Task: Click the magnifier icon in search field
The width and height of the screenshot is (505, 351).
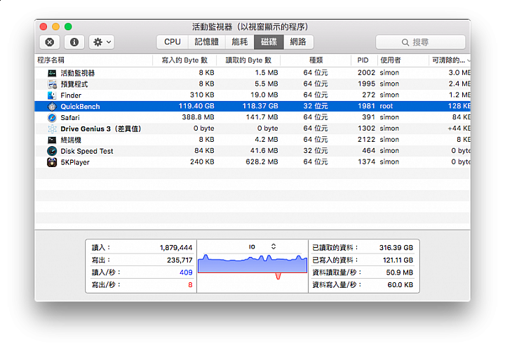Action: click(x=405, y=42)
